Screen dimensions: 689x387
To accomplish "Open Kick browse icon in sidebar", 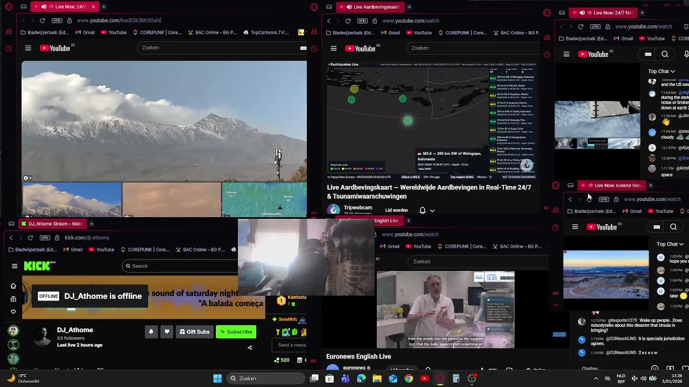I will tap(13, 299).
